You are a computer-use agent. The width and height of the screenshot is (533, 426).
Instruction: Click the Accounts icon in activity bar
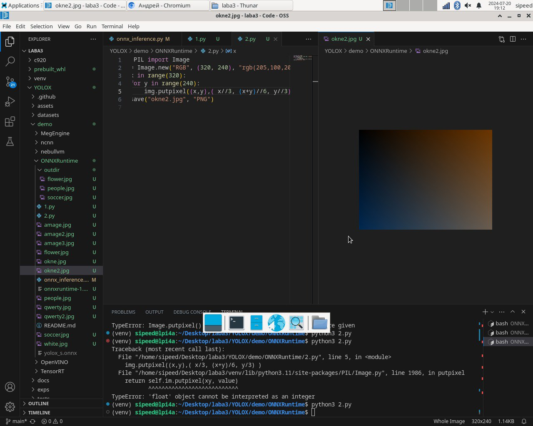coord(10,387)
